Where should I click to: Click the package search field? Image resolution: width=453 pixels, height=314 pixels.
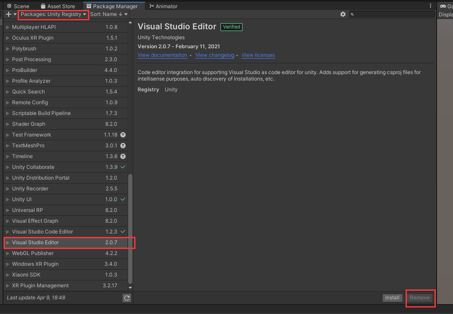(392, 14)
